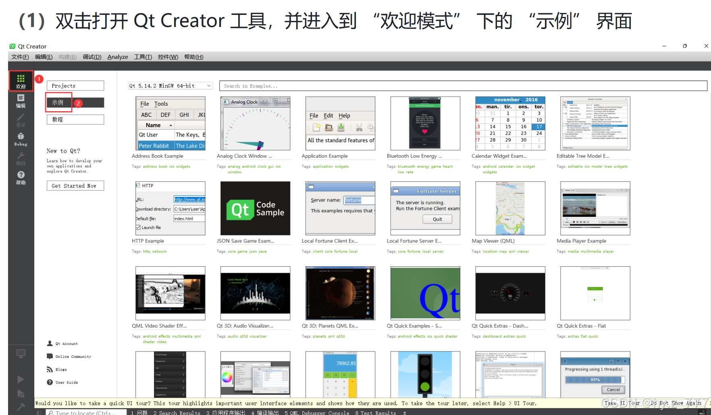Screen dimensions: 711x415
Task: Click the kit selector monitor icon
Action: click(21, 354)
